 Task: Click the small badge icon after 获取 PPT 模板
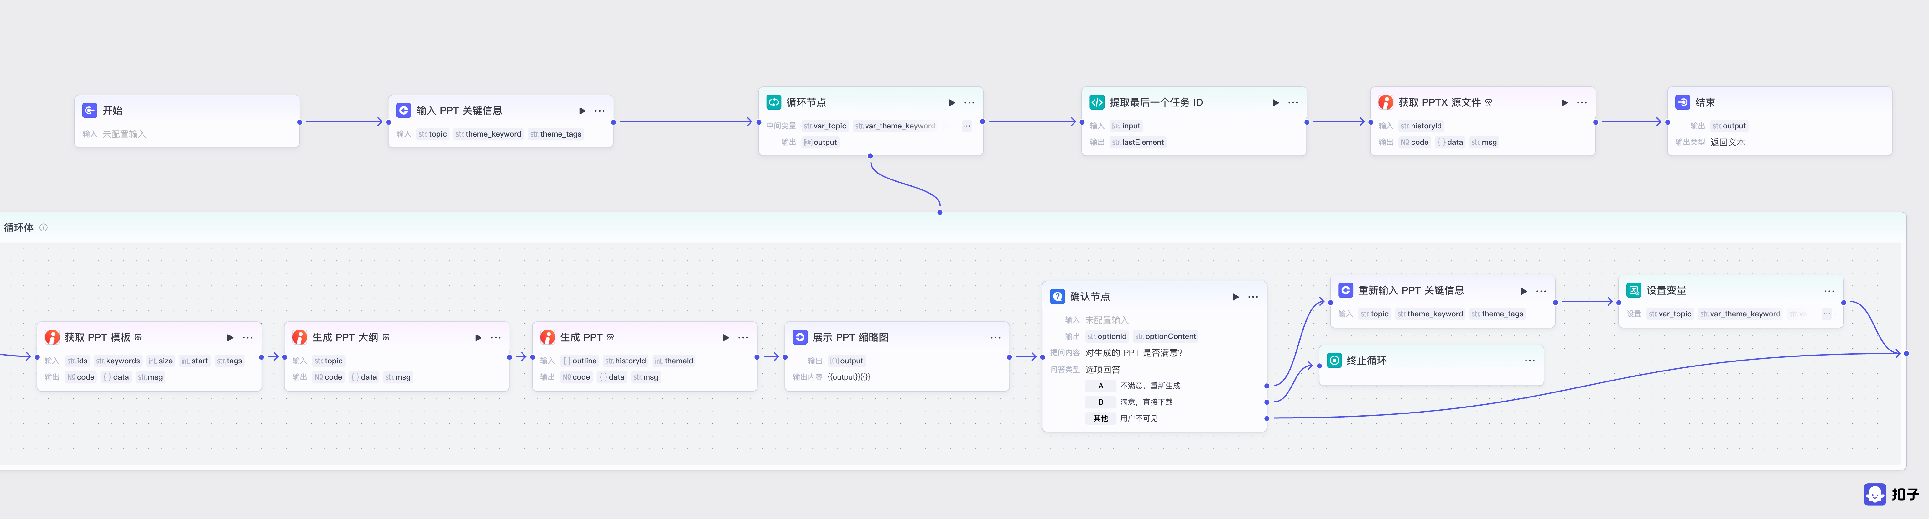tap(138, 338)
